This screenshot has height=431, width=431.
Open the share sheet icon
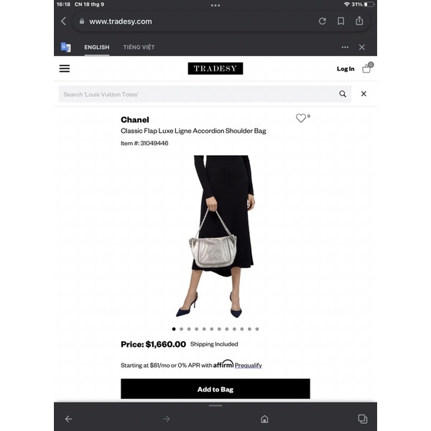[x=359, y=21]
